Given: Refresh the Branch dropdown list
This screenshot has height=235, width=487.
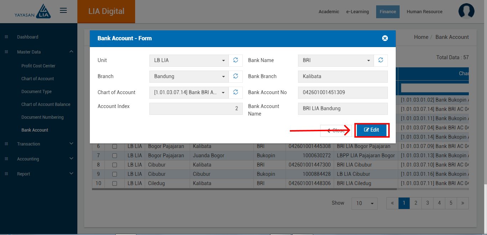Looking at the screenshot, I should [x=236, y=76].
